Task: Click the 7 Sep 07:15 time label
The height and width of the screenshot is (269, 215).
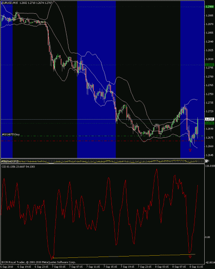Action: pyautogui.click(x=76, y=267)
